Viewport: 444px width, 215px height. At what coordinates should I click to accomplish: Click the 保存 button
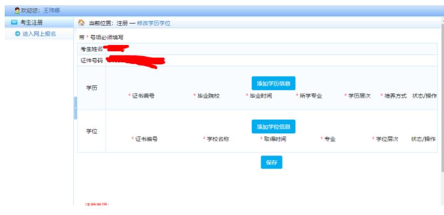pyautogui.click(x=271, y=163)
